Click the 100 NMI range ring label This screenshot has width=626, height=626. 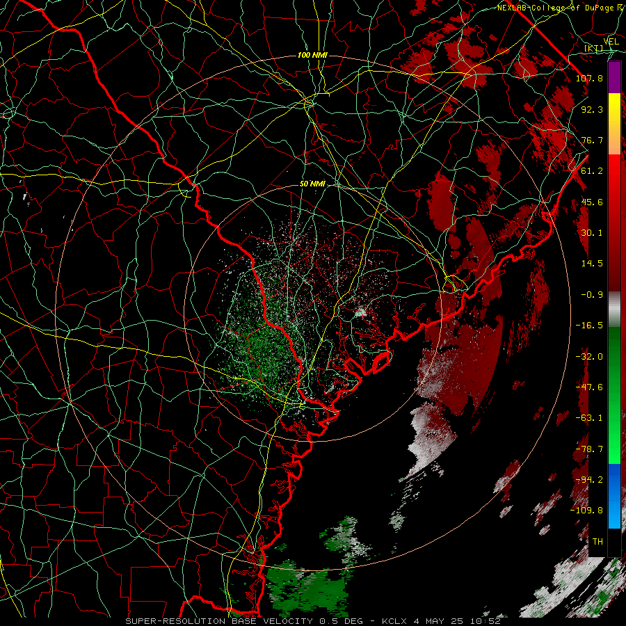pyautogui.click(x=312, y=55)
